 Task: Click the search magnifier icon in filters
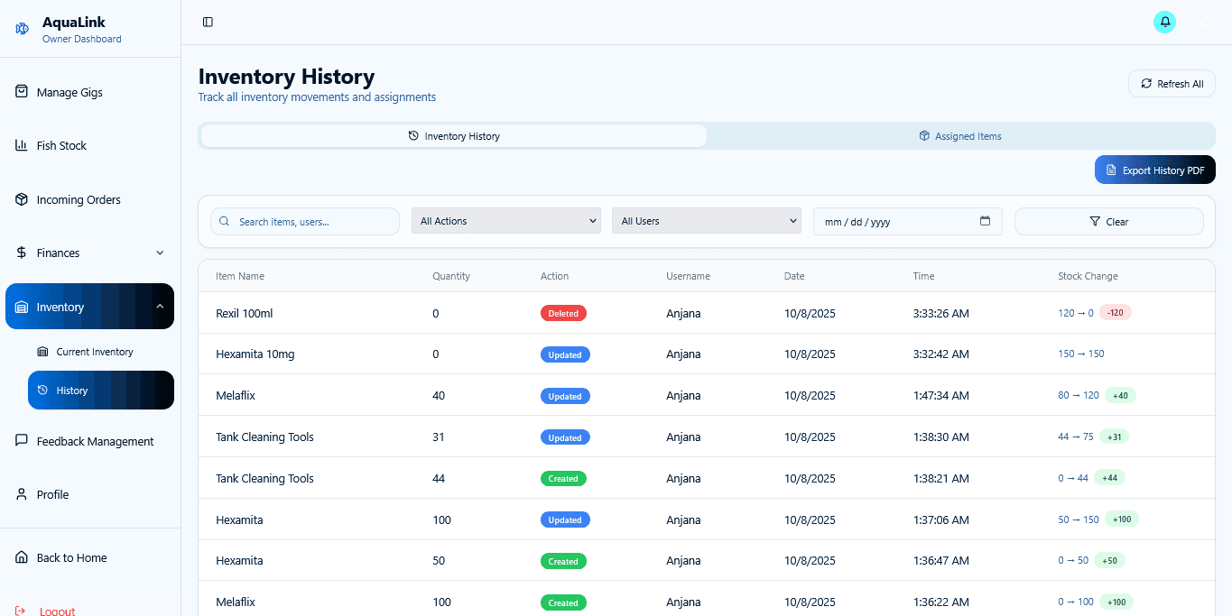click(x=223, y=220)
